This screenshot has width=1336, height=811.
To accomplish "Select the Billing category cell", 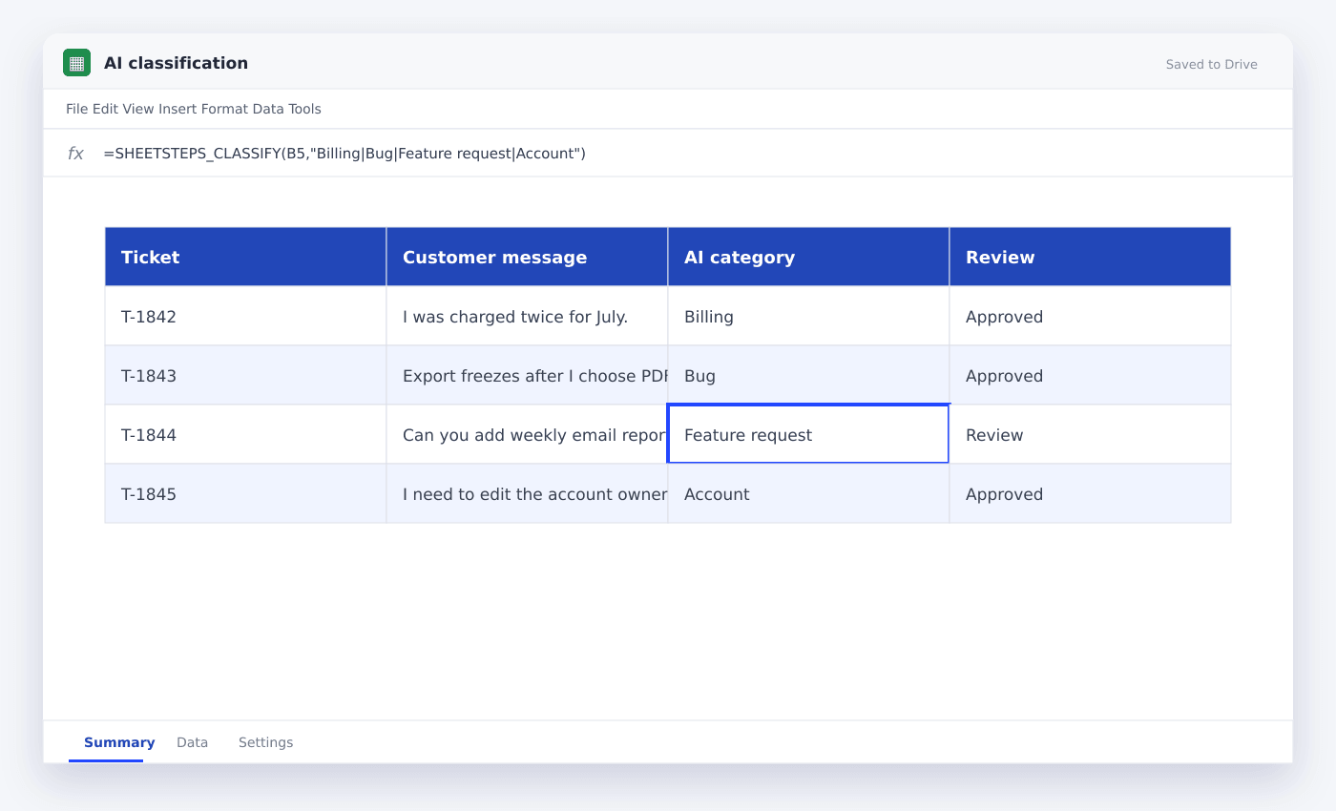I will pyautogui.click(x=808, y=316).
